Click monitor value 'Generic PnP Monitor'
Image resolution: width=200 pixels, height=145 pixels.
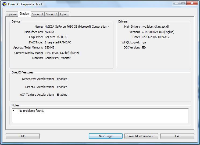tap(58, 58)
